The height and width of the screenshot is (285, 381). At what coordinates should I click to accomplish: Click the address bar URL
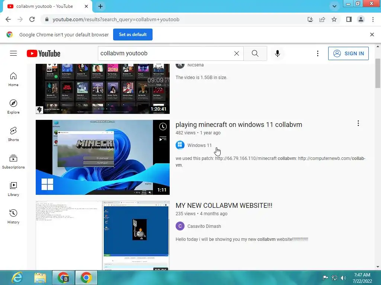point(116,19)
